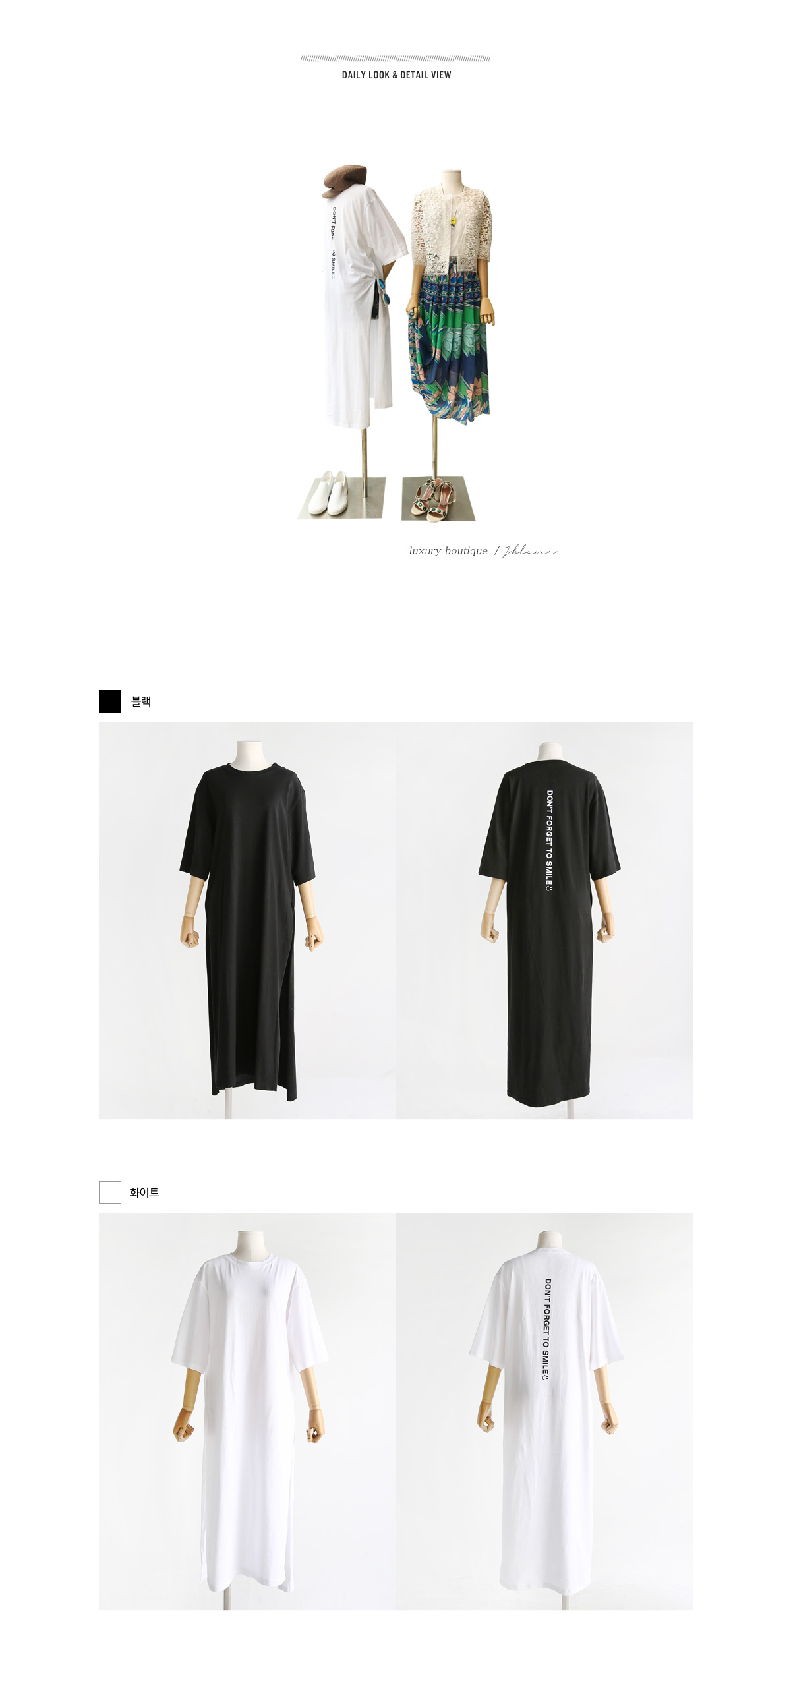Open the black dress back view photo
The width and height of the screenshot is (791, 1690).
(x=544, y=921)
